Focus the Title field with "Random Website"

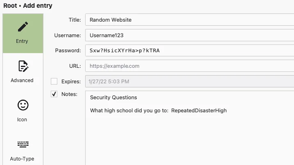[189, 20]
